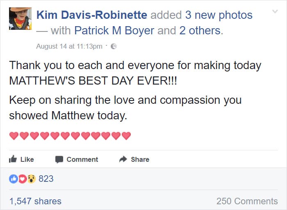Open the post options dropdown arrow

tap(276, 13)
